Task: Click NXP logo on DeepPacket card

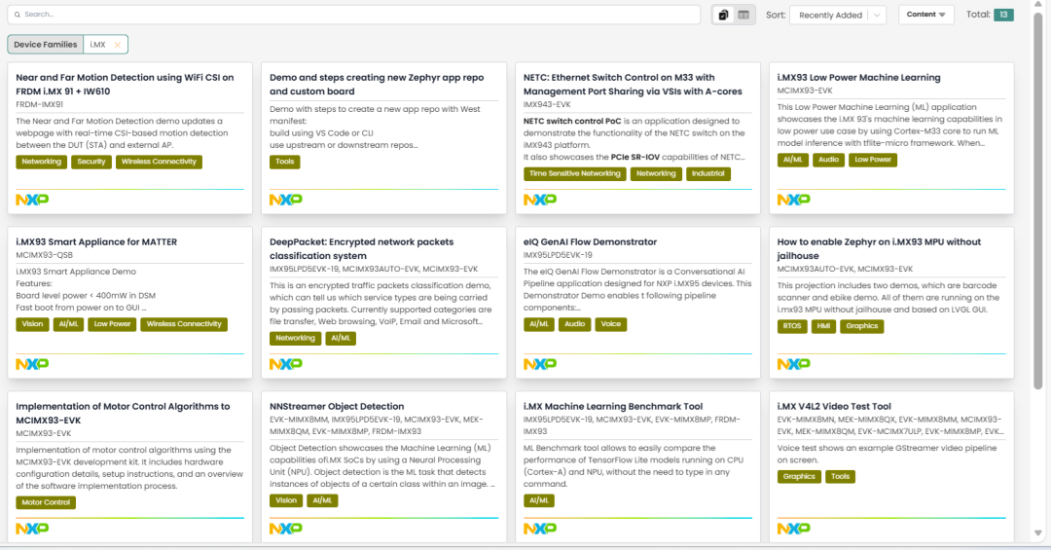Action: (285, 364)
